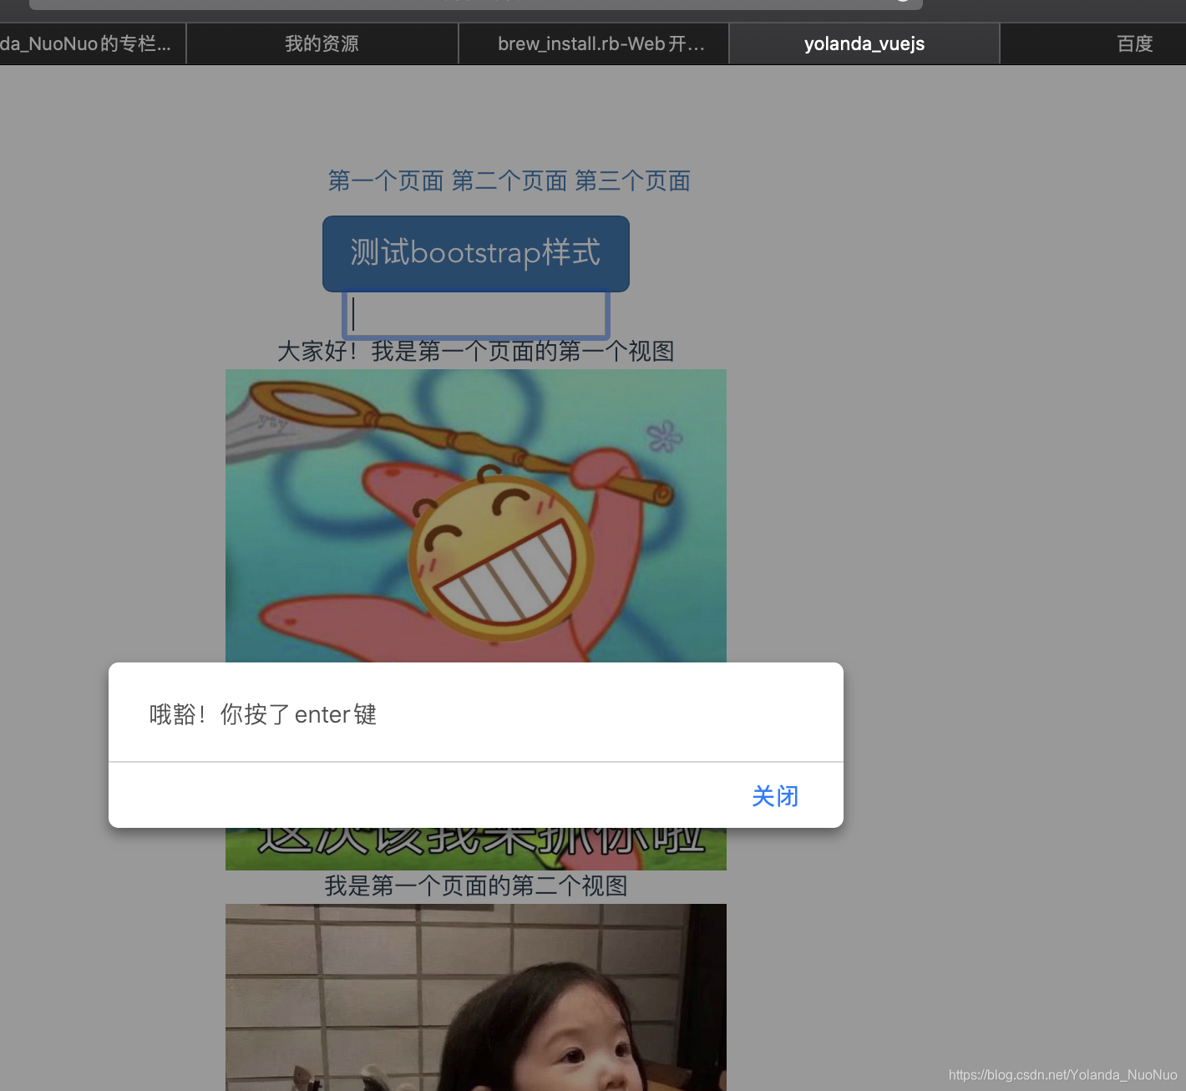This screenshot has width=1186, height=1091.
Task: Dismiss the alert with the 关闭 button
Action: [x=774, y=796]
